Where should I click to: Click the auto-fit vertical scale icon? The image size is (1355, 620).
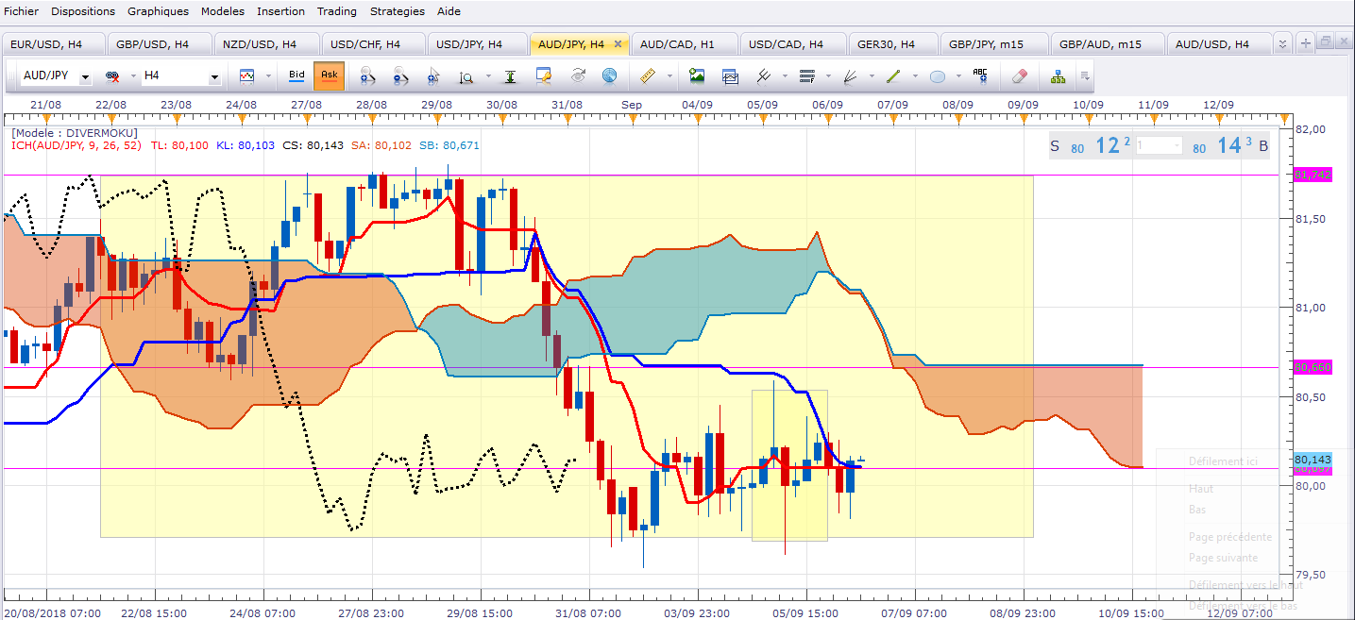(510, 76)
